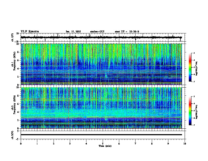Image resolution: width=208 pixels, height=161 pixels.
Task: Click the "-3" label on ch.1 color bar
Action: (194, 53)
